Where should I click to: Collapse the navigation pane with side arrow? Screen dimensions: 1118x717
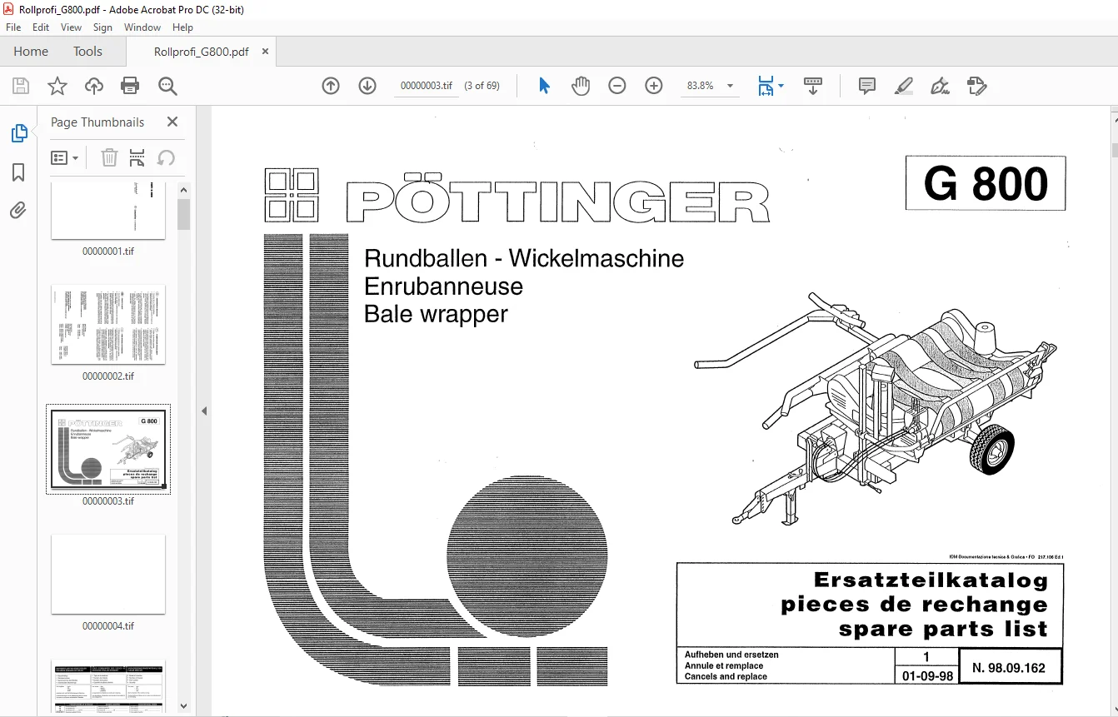[204, 411]
